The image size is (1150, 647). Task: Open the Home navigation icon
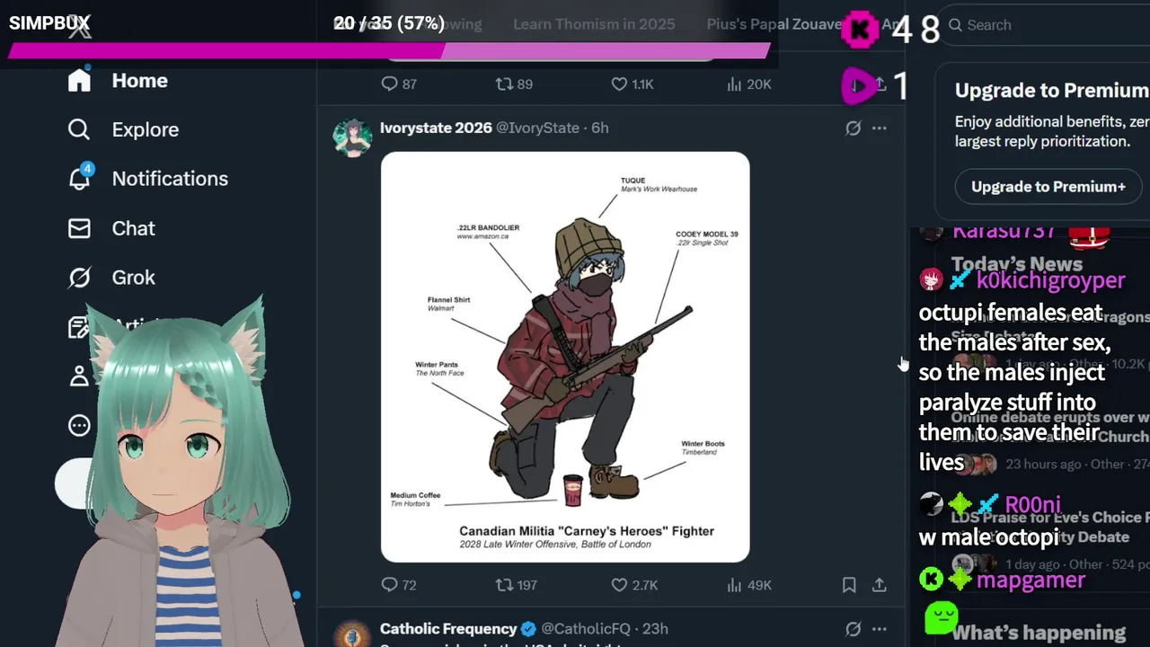79,81
